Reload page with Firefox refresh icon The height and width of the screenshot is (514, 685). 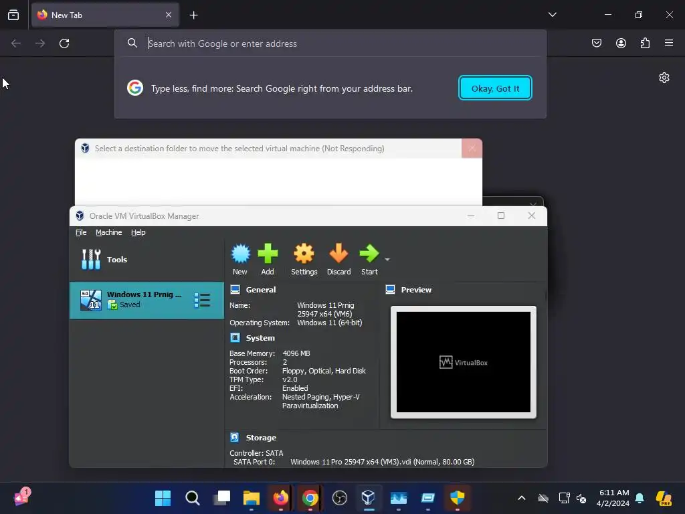[x=64, y=44]
